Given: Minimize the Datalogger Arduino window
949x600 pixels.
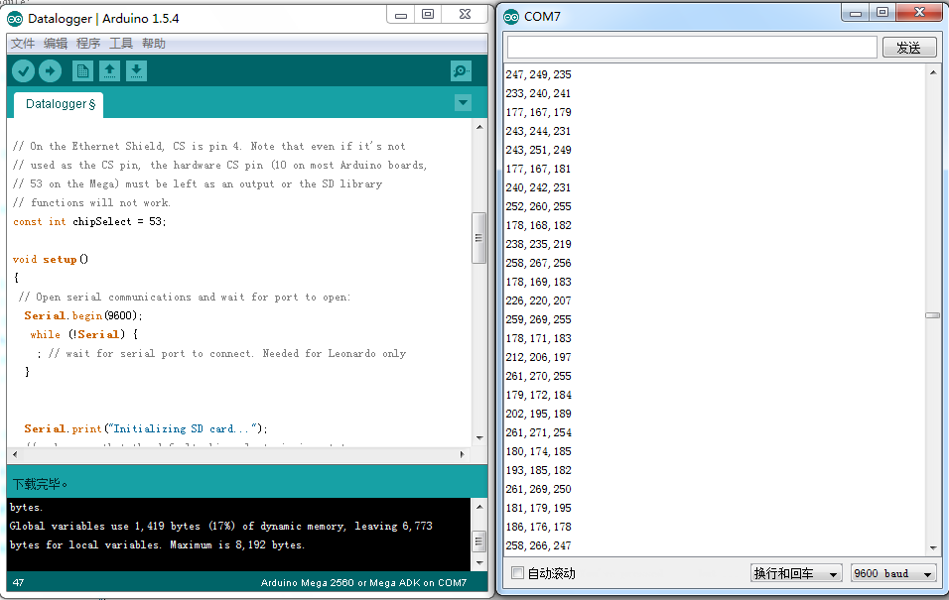Looking at the screenshot, I should coord(401,15).
